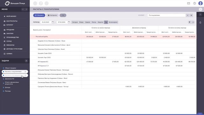Select the ИП Баринов С.Л. row
This screenshot has height=115, width=204.
click(x=113, y=66)
